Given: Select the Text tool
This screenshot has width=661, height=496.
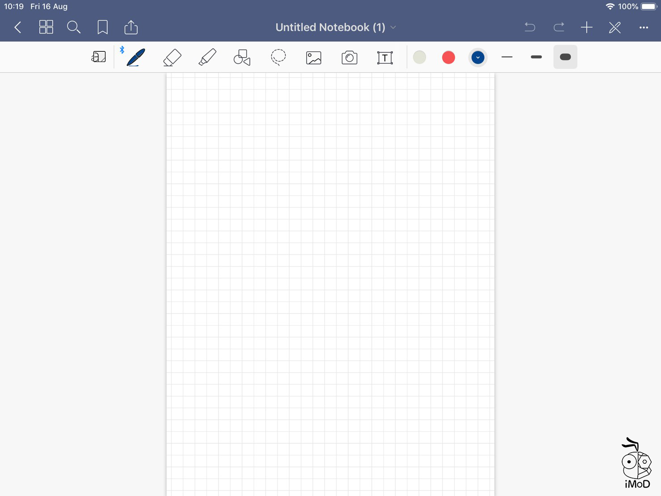Looking at the screenshot, I should click(x=384, y=57).
